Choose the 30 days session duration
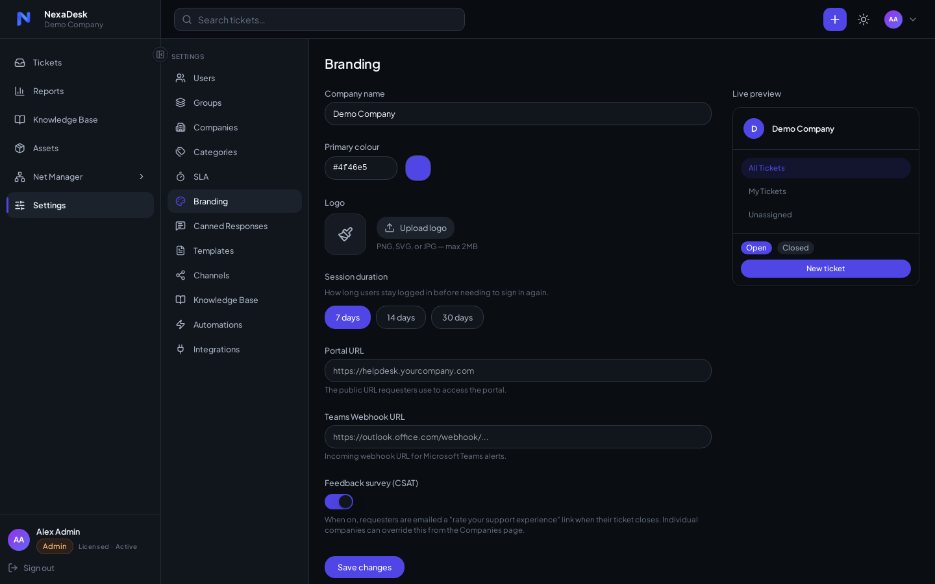This screenshot has height=584, width=935. (x=457, y=317)
